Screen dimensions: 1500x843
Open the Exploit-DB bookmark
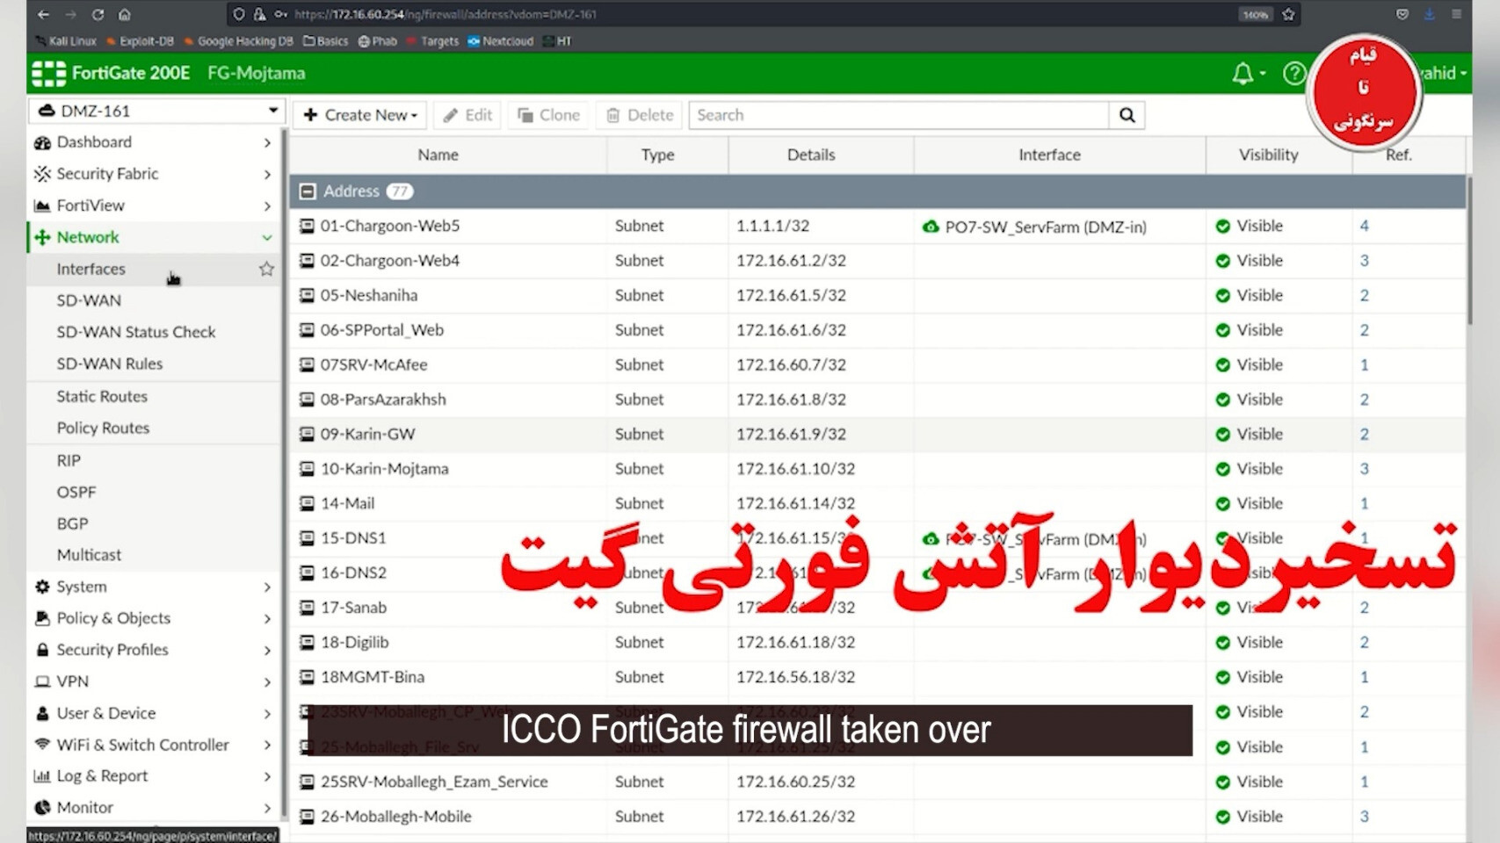click(140, 41)
